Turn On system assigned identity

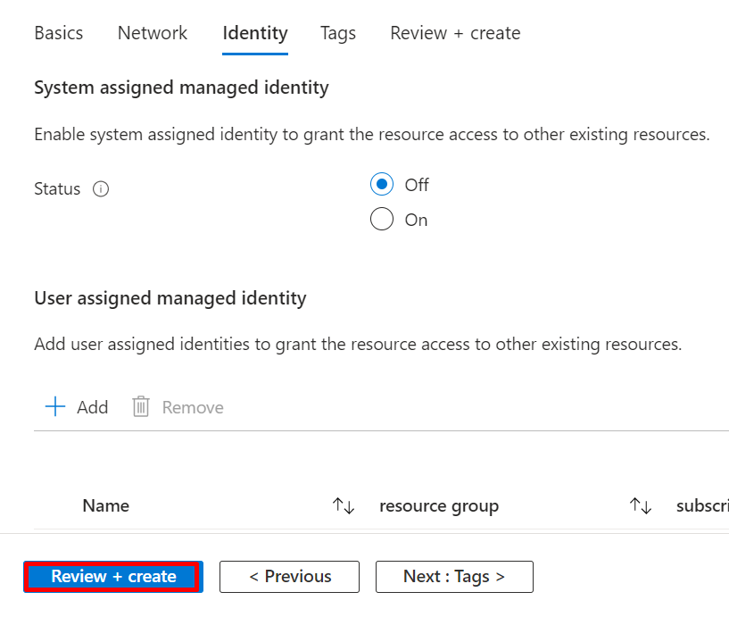point(382,220)
